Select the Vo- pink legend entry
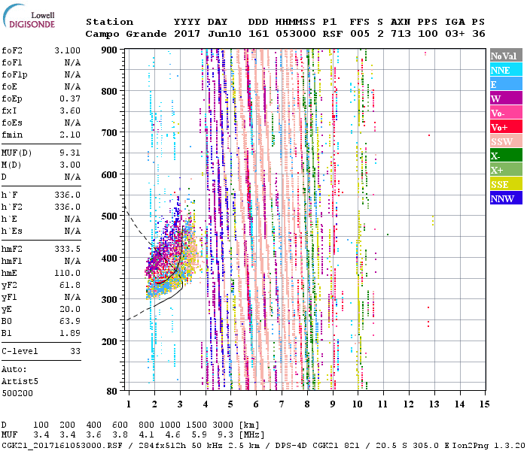 [x=506, y=113]
